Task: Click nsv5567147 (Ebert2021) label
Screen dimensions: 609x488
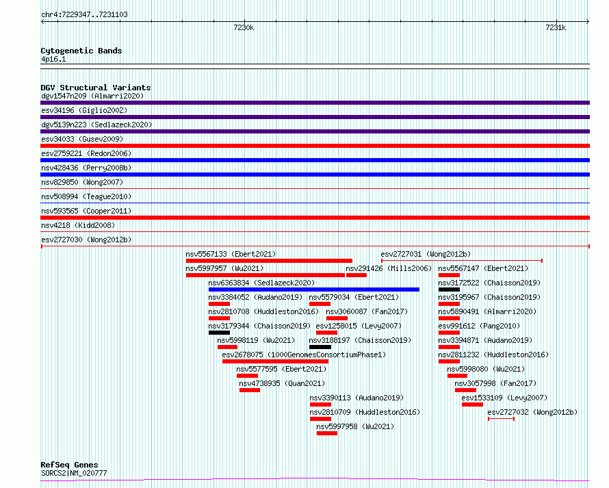Action: 483,268
